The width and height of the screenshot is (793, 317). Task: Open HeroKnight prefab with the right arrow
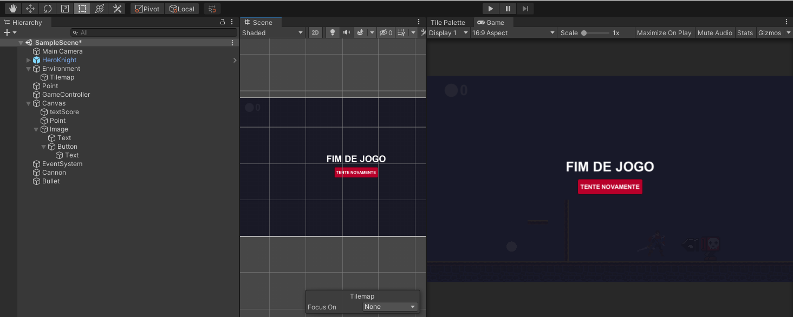coord(235,60)
